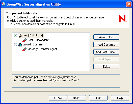Screen dimensions: 133x104
Task: Click the Edit... button
Action: point(106,66)
